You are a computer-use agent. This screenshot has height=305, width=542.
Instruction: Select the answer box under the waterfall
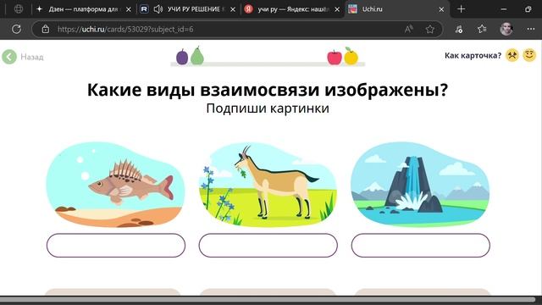coord(421,245)
